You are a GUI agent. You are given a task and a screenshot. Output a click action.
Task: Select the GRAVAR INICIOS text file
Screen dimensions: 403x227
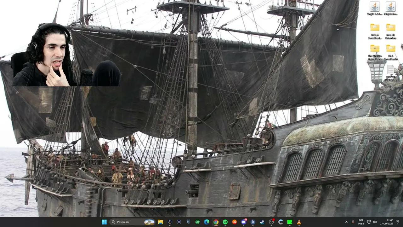[391, 73]
